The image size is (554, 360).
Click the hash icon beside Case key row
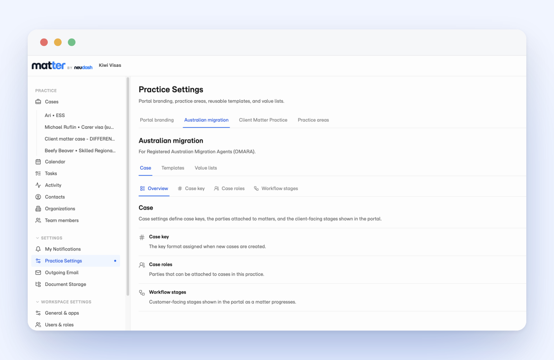coord(142,237)
